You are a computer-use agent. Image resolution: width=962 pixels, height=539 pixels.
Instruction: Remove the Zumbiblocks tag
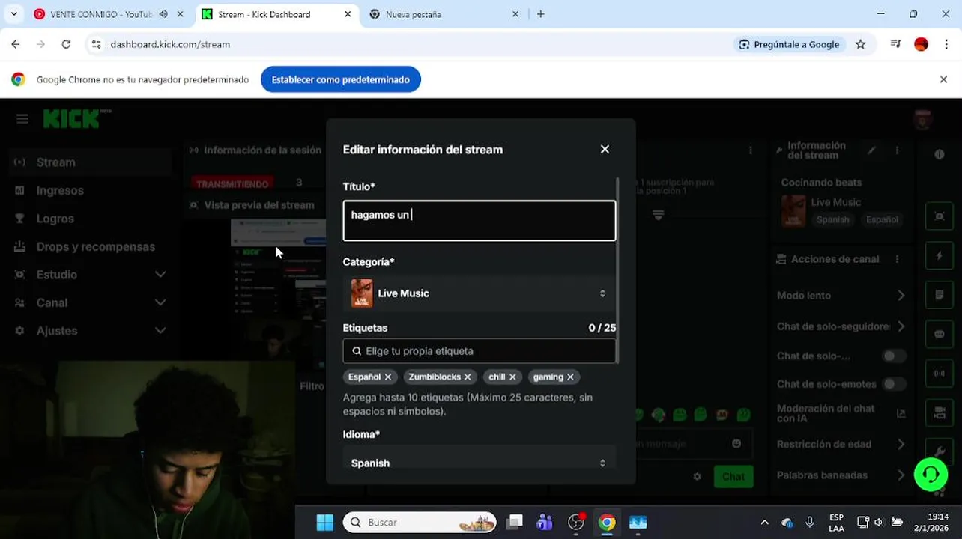[x=468, y=377]
